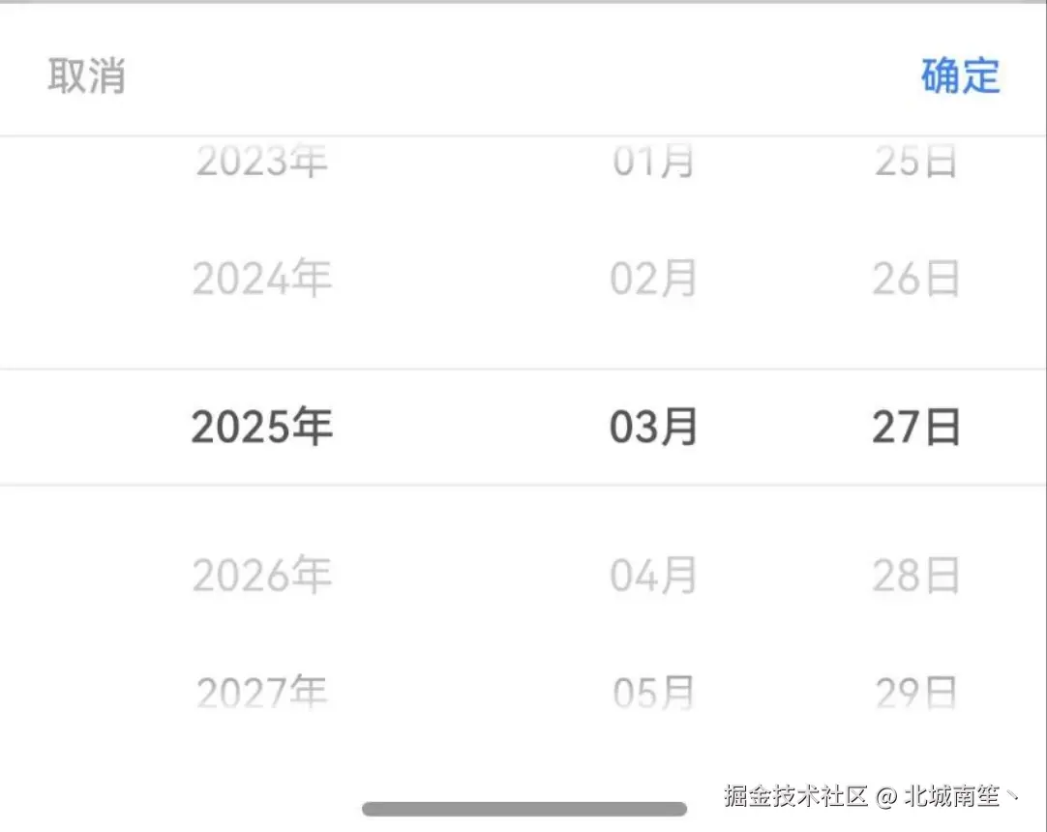Select 29日 in the day column
Image resolution: width=1047 pixels, height=832 pixels.
(x=912, y=691)
